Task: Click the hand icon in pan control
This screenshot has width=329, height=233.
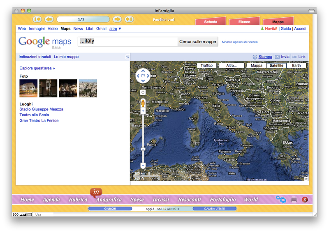Action: [143, 76]
